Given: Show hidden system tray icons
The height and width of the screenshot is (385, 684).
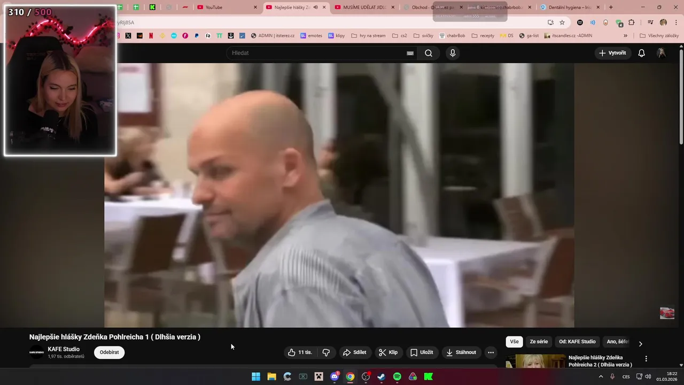Looking at the screenshot, I should 601,376.
